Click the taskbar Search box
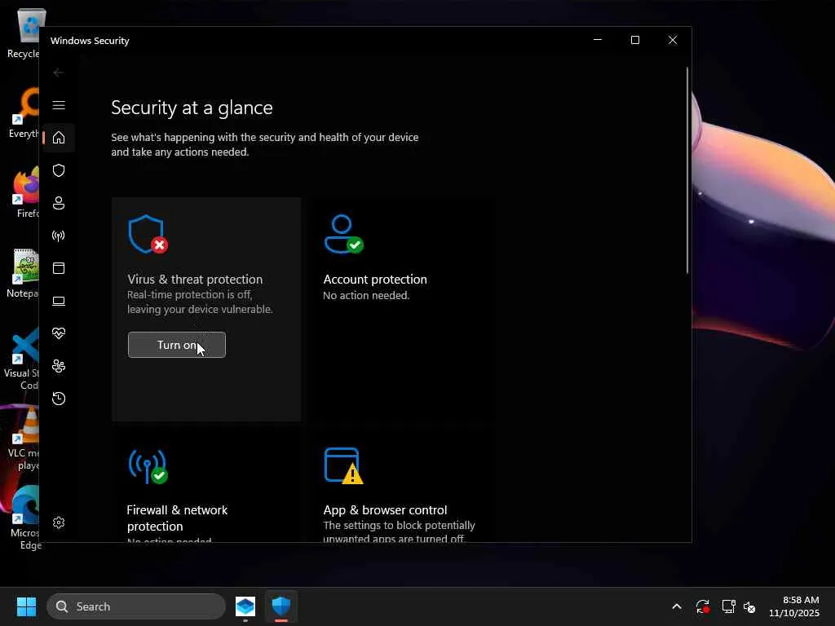Screen dimensions: 835x626 pyautogui.click(x=136, y=606)
